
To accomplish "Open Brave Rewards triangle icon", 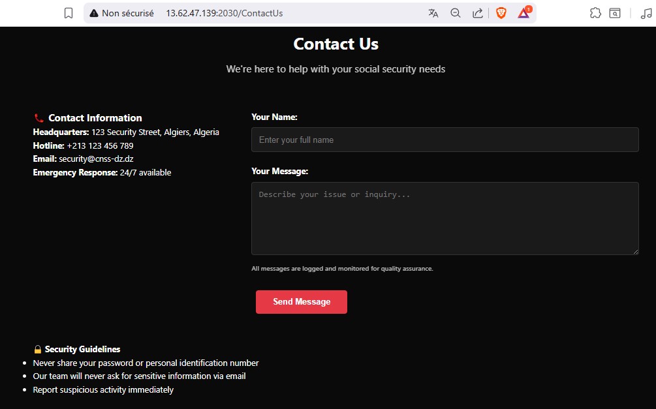I will click(523, 13).
